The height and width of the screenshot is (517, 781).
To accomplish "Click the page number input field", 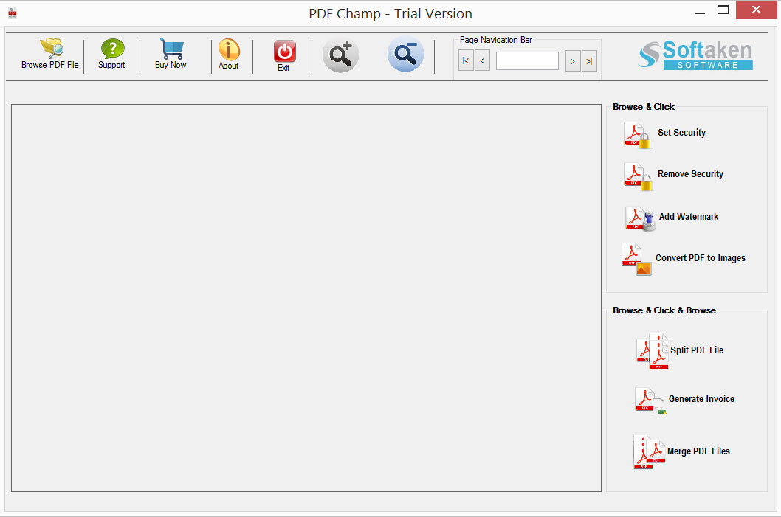I will [x=527, y=60].
